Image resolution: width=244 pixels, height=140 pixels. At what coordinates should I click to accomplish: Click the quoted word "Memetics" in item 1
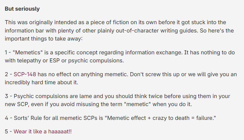27,53
